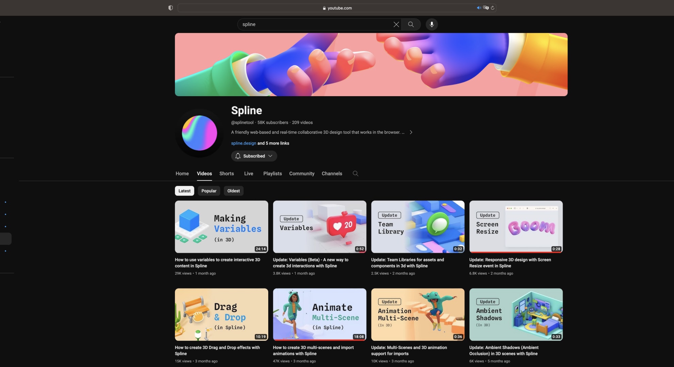This screenshot has width=674, height=367.
Task: Clear the search box with the X icon
Action: (x=396, y=24)
